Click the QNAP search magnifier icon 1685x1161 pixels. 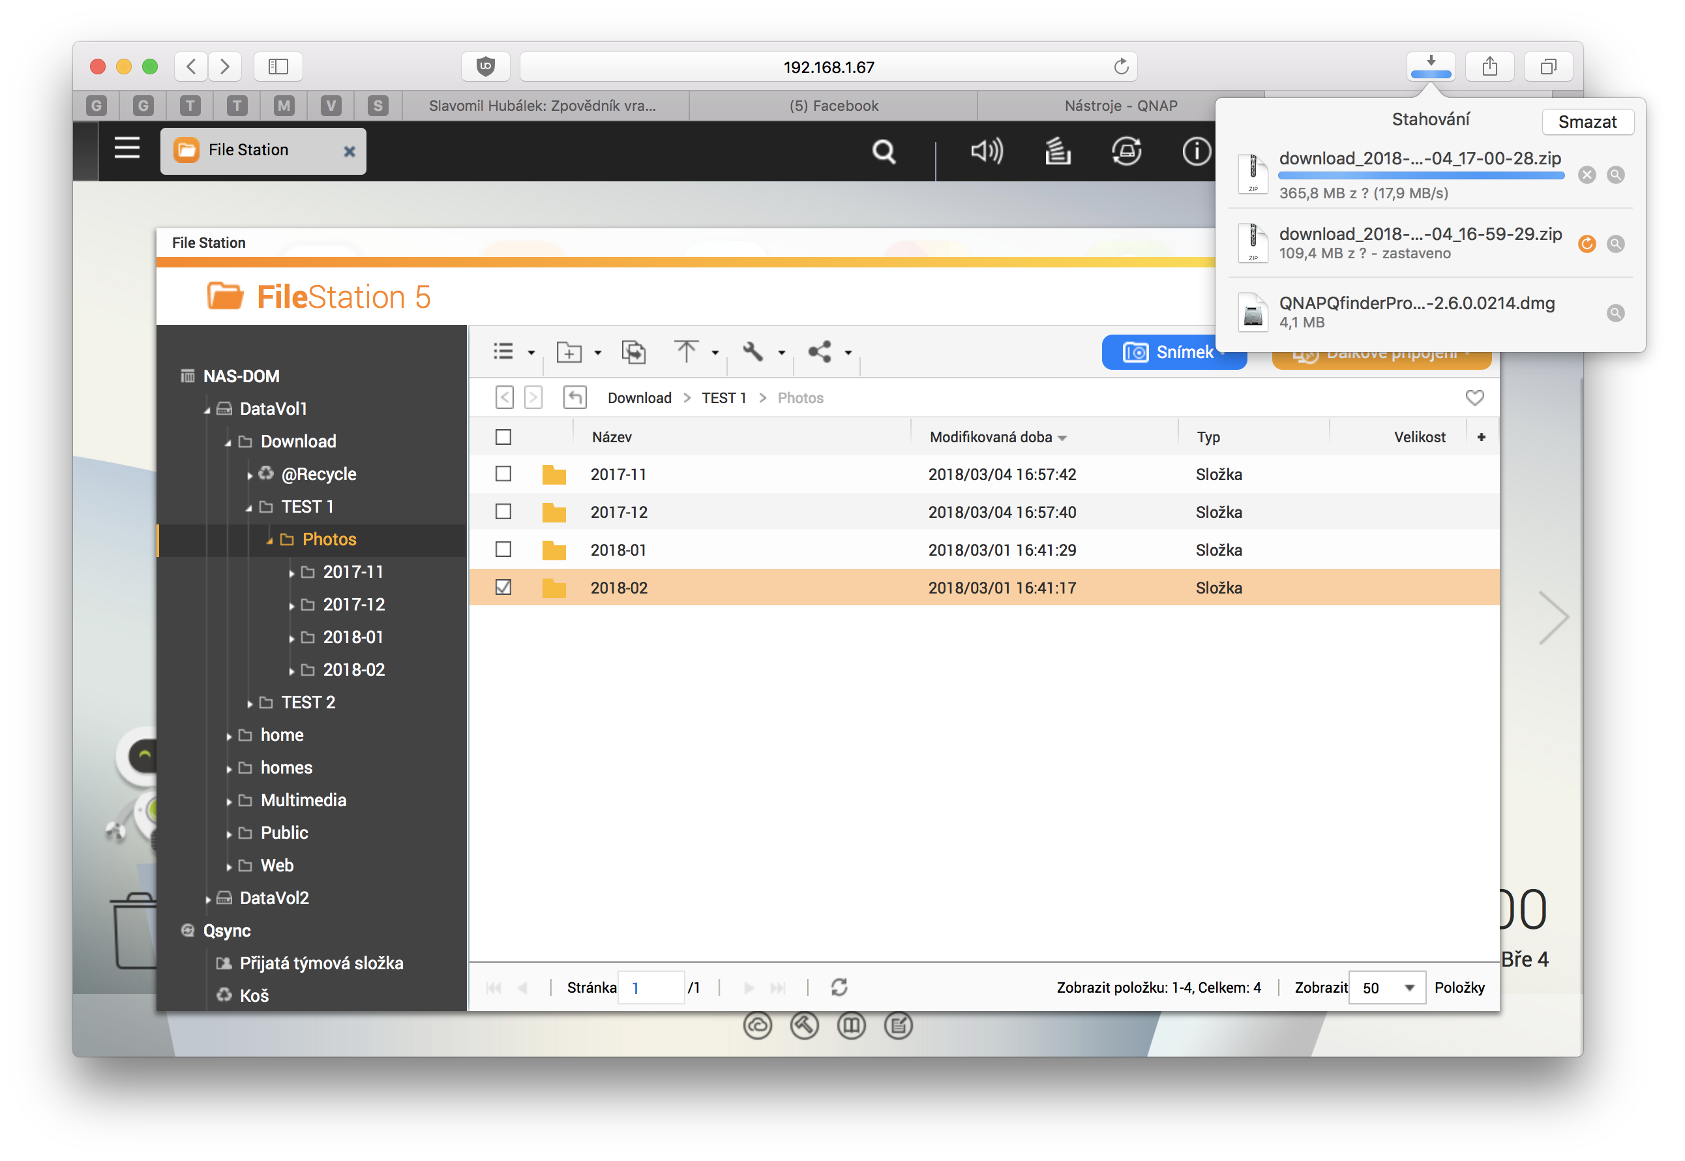pyautogui.click(x=884, y=151)
